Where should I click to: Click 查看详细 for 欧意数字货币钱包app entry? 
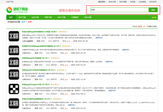(126, 50)
